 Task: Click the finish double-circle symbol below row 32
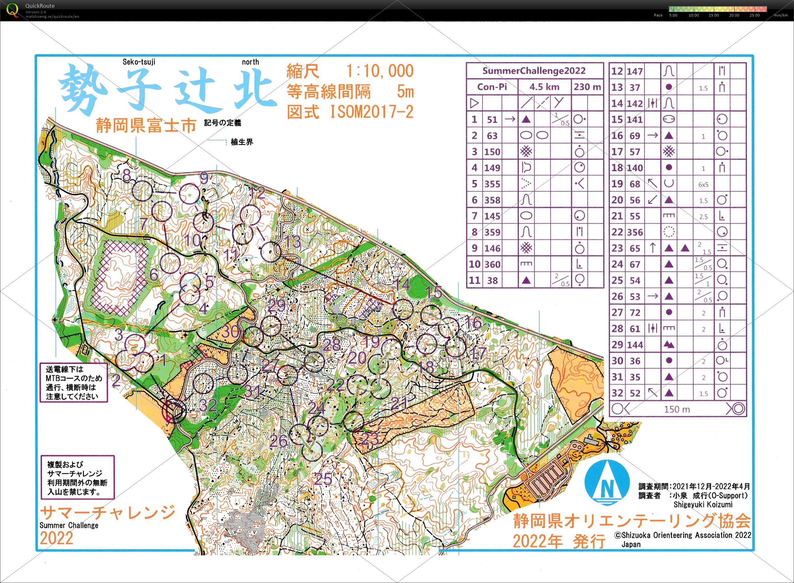[x=739, y=409]
